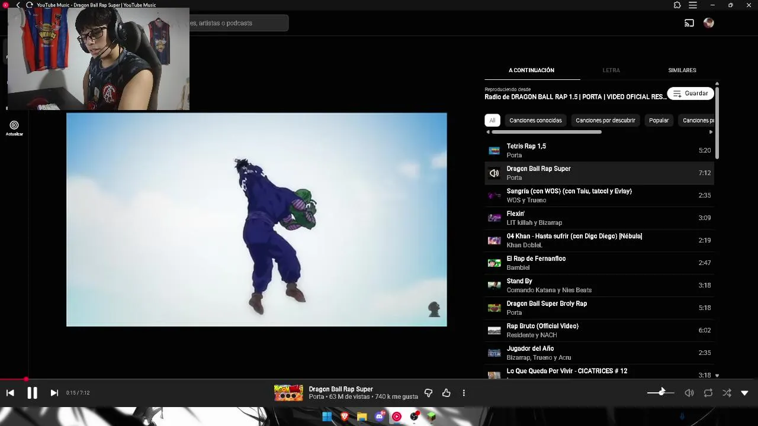Click the Actualizar sidebar icon
The height and width of the screenshot is (426, 758).
(x=14, y=128)
